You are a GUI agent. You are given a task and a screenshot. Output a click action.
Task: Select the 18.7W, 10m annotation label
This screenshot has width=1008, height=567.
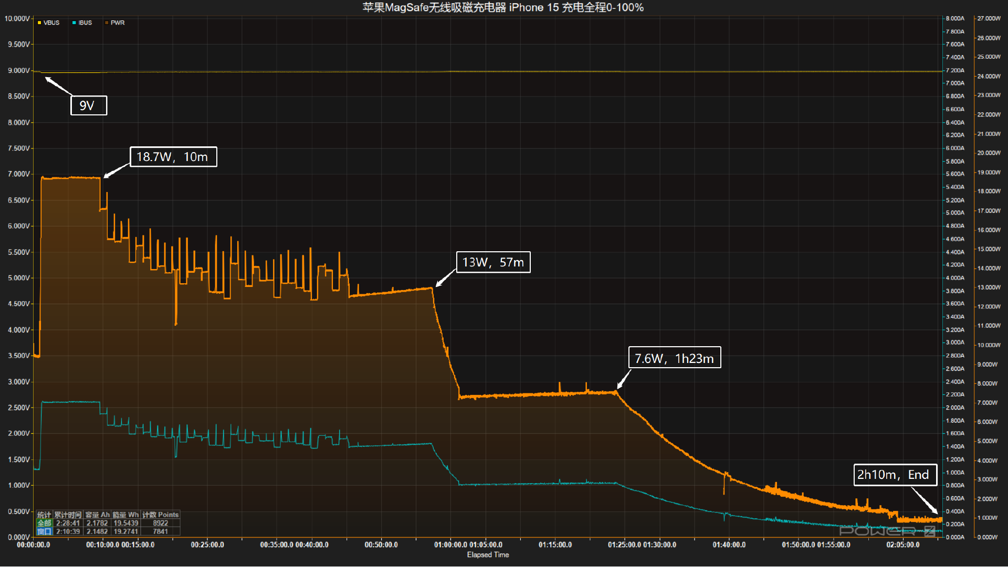tap(173, 157)
